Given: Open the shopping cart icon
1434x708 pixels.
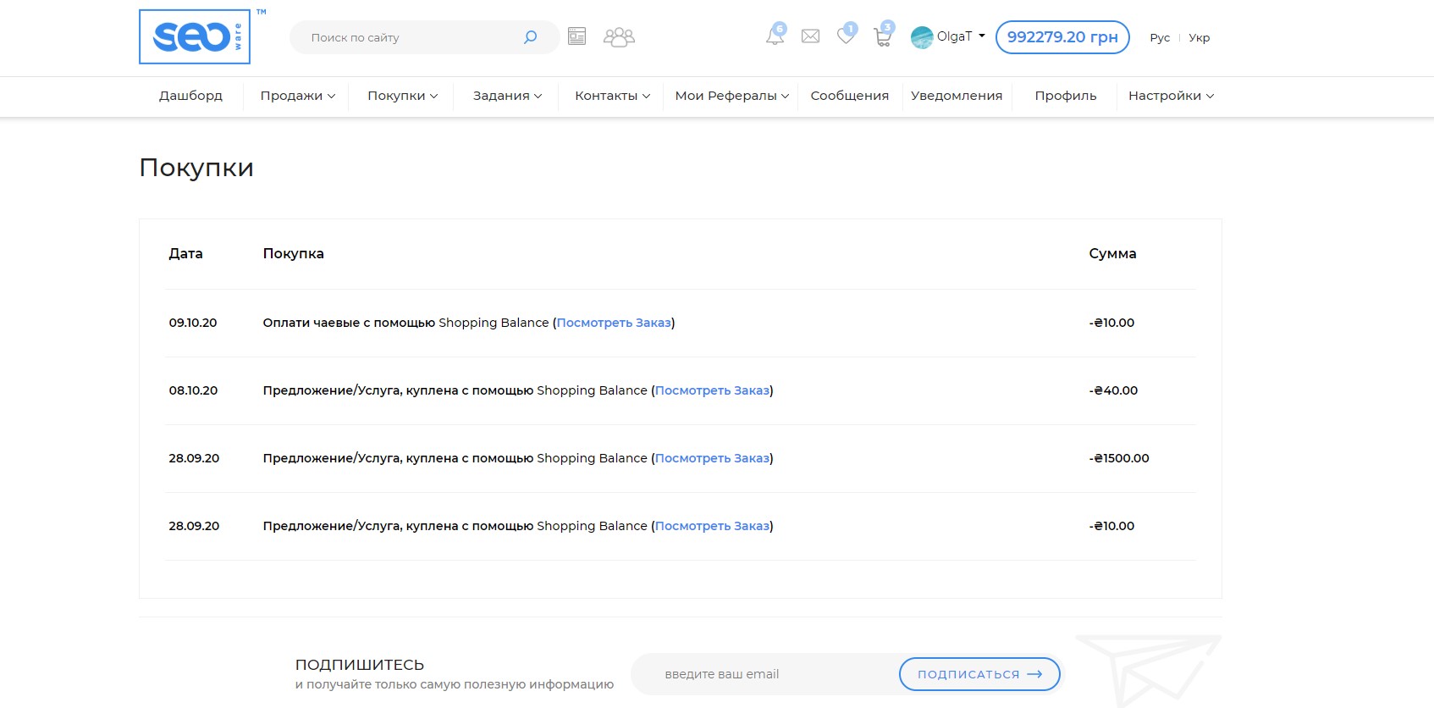Looking at the screenshot, I should (x=882, y=36).
